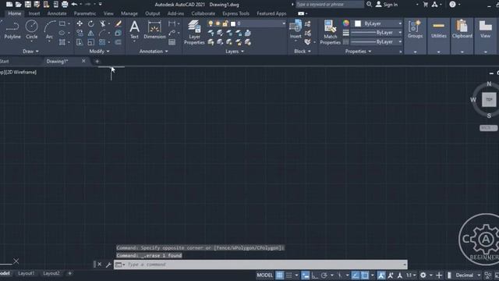Click the Match Properties tool
499x281 pixels.
click(331, 32)
